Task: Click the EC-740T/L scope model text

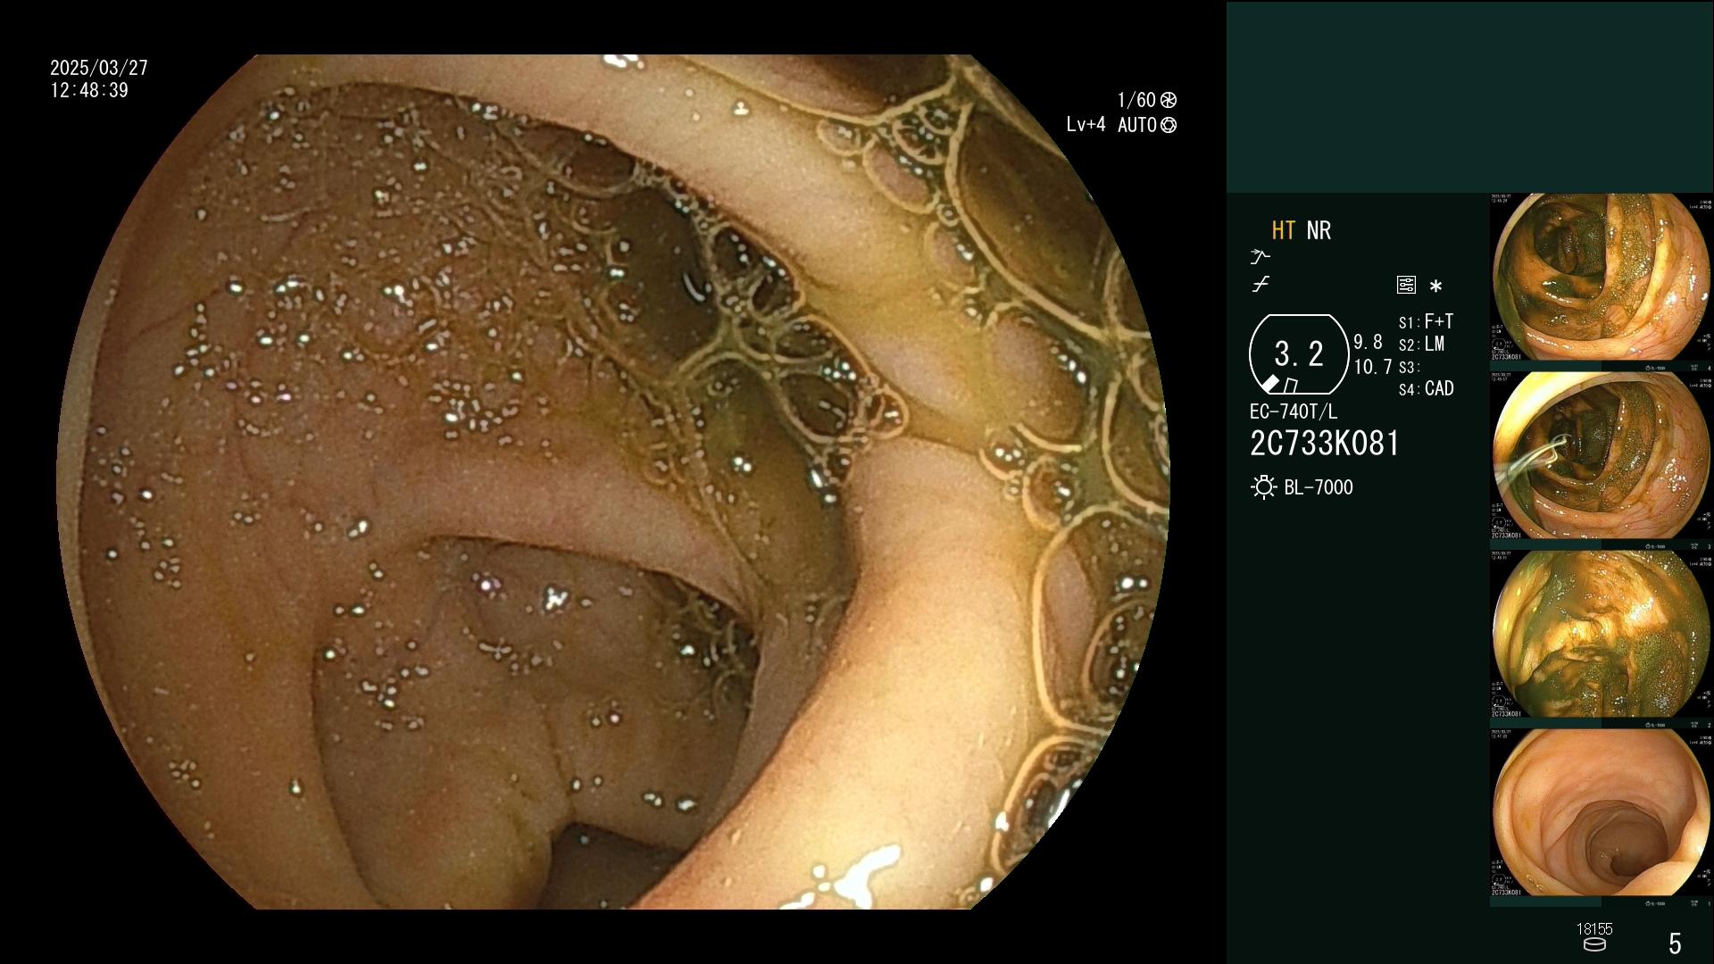Action: coord(1294,411)
